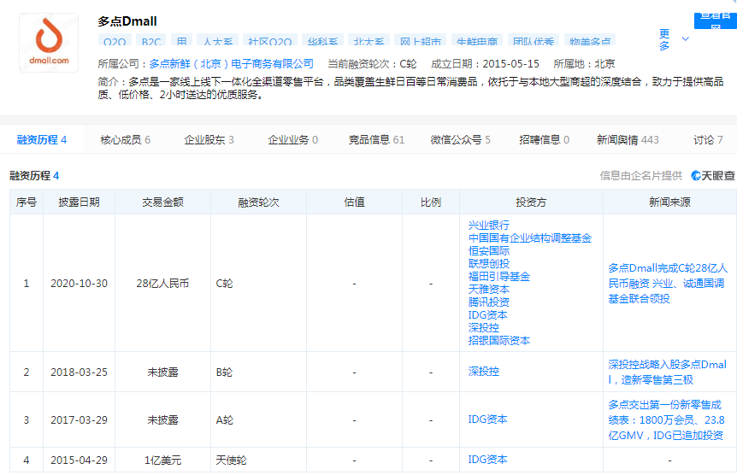
Task: Open 深投控 link in the B轮 row
Action: (484, 371)
